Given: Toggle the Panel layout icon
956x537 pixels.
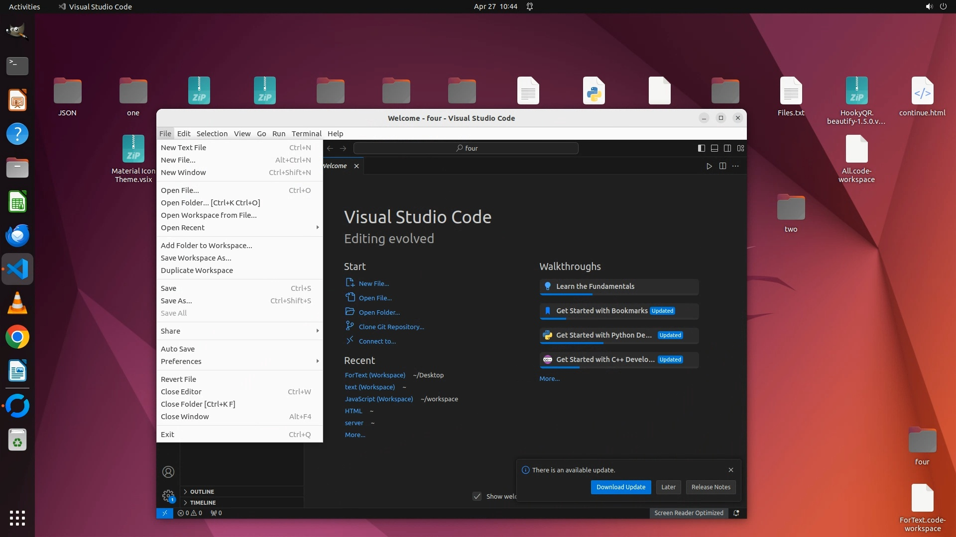Looking at the screenshot, I should [x=714, y=148].
